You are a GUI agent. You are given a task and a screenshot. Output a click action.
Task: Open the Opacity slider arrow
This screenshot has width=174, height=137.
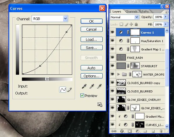(x=166, y=17)
